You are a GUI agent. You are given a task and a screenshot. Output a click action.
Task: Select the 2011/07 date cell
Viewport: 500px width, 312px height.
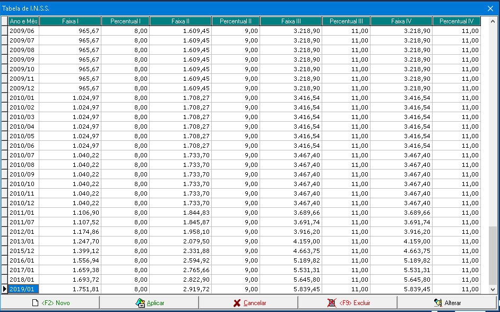(23, 222)
